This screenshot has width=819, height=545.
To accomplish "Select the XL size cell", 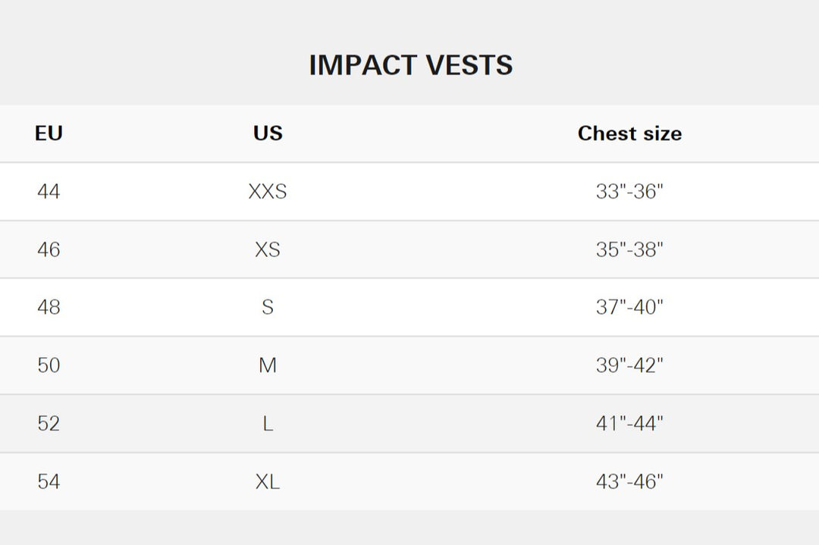I will (x=268, y=481).
